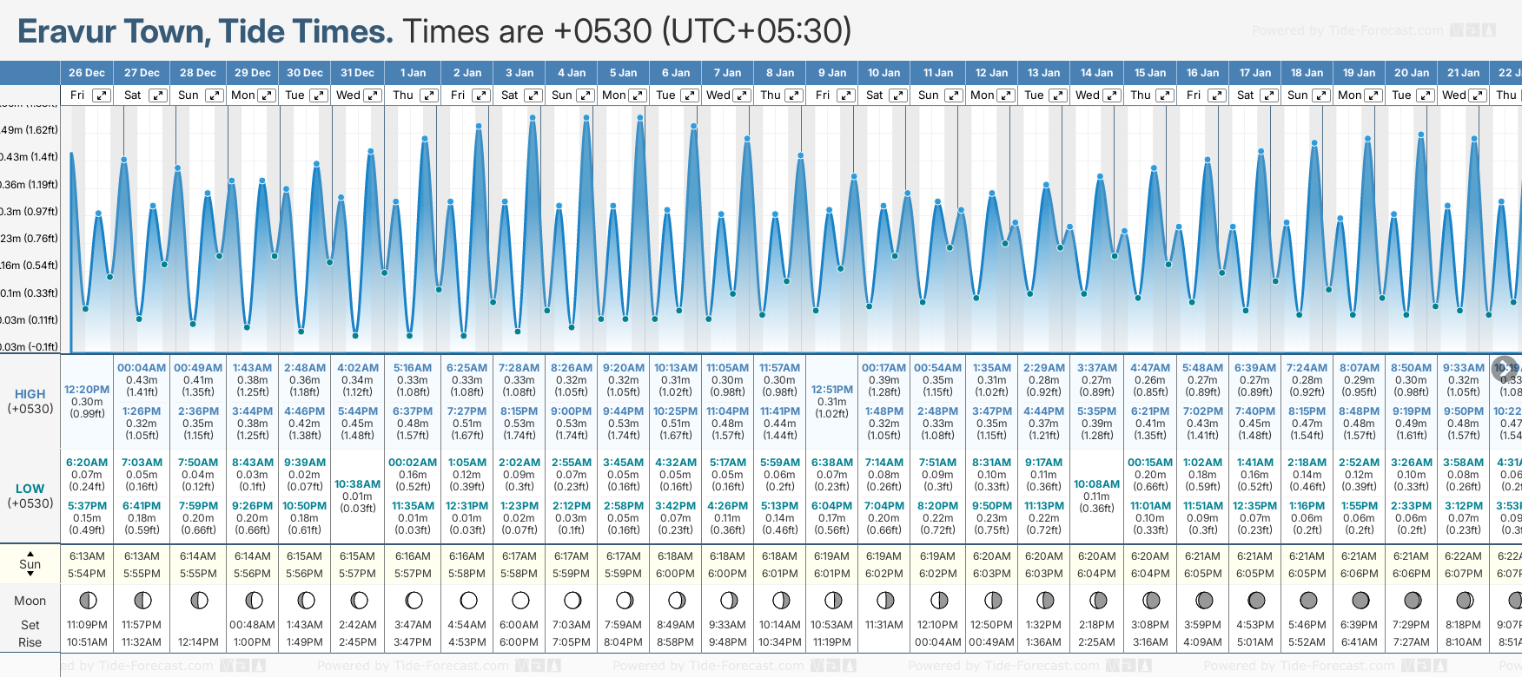Select the 12 Jan date header
The image size is (1522, 677).
point(991,73)
